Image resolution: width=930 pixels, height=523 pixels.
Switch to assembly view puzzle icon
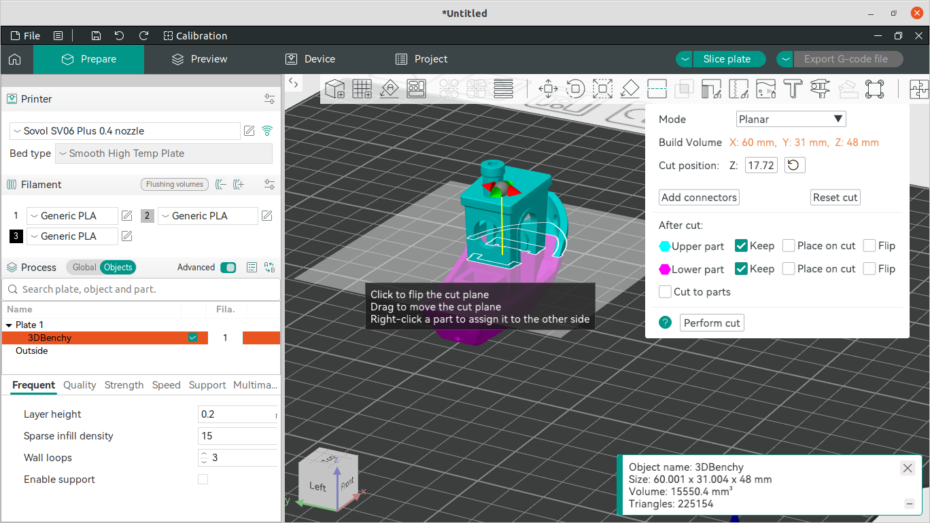pyautogui.click(x=919, y=88)
